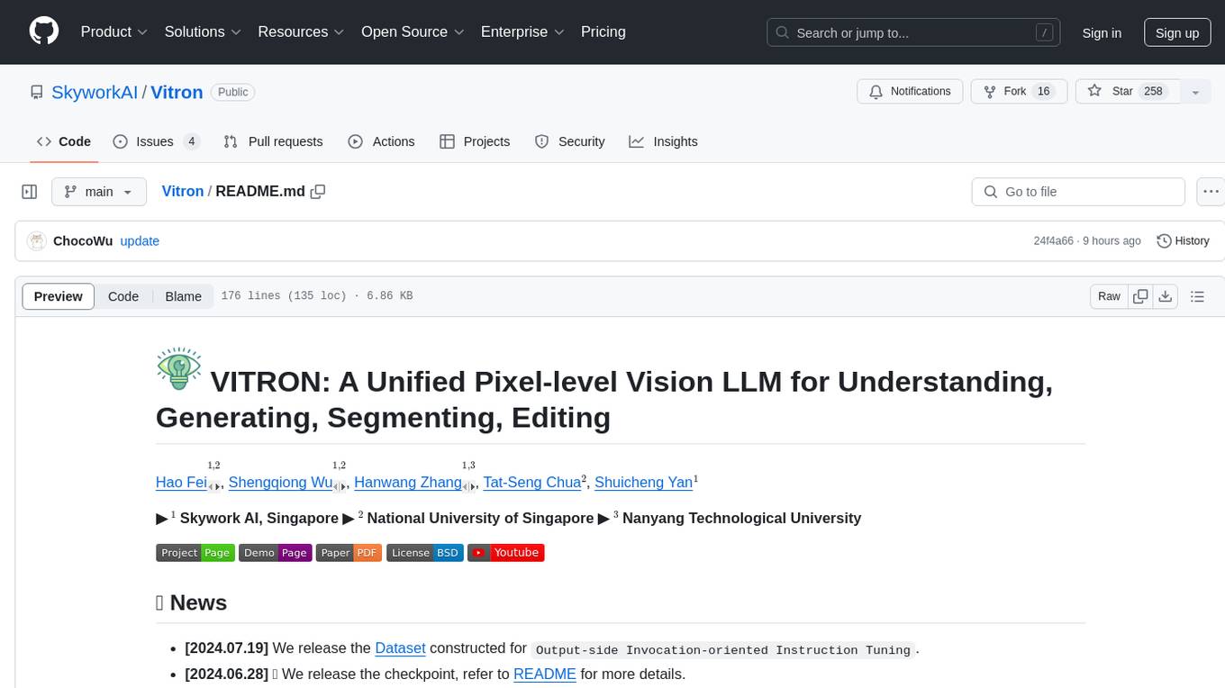Switch to the Issues tab
The height and width of the screenshot is (688, 1225).
click(157, 141)
